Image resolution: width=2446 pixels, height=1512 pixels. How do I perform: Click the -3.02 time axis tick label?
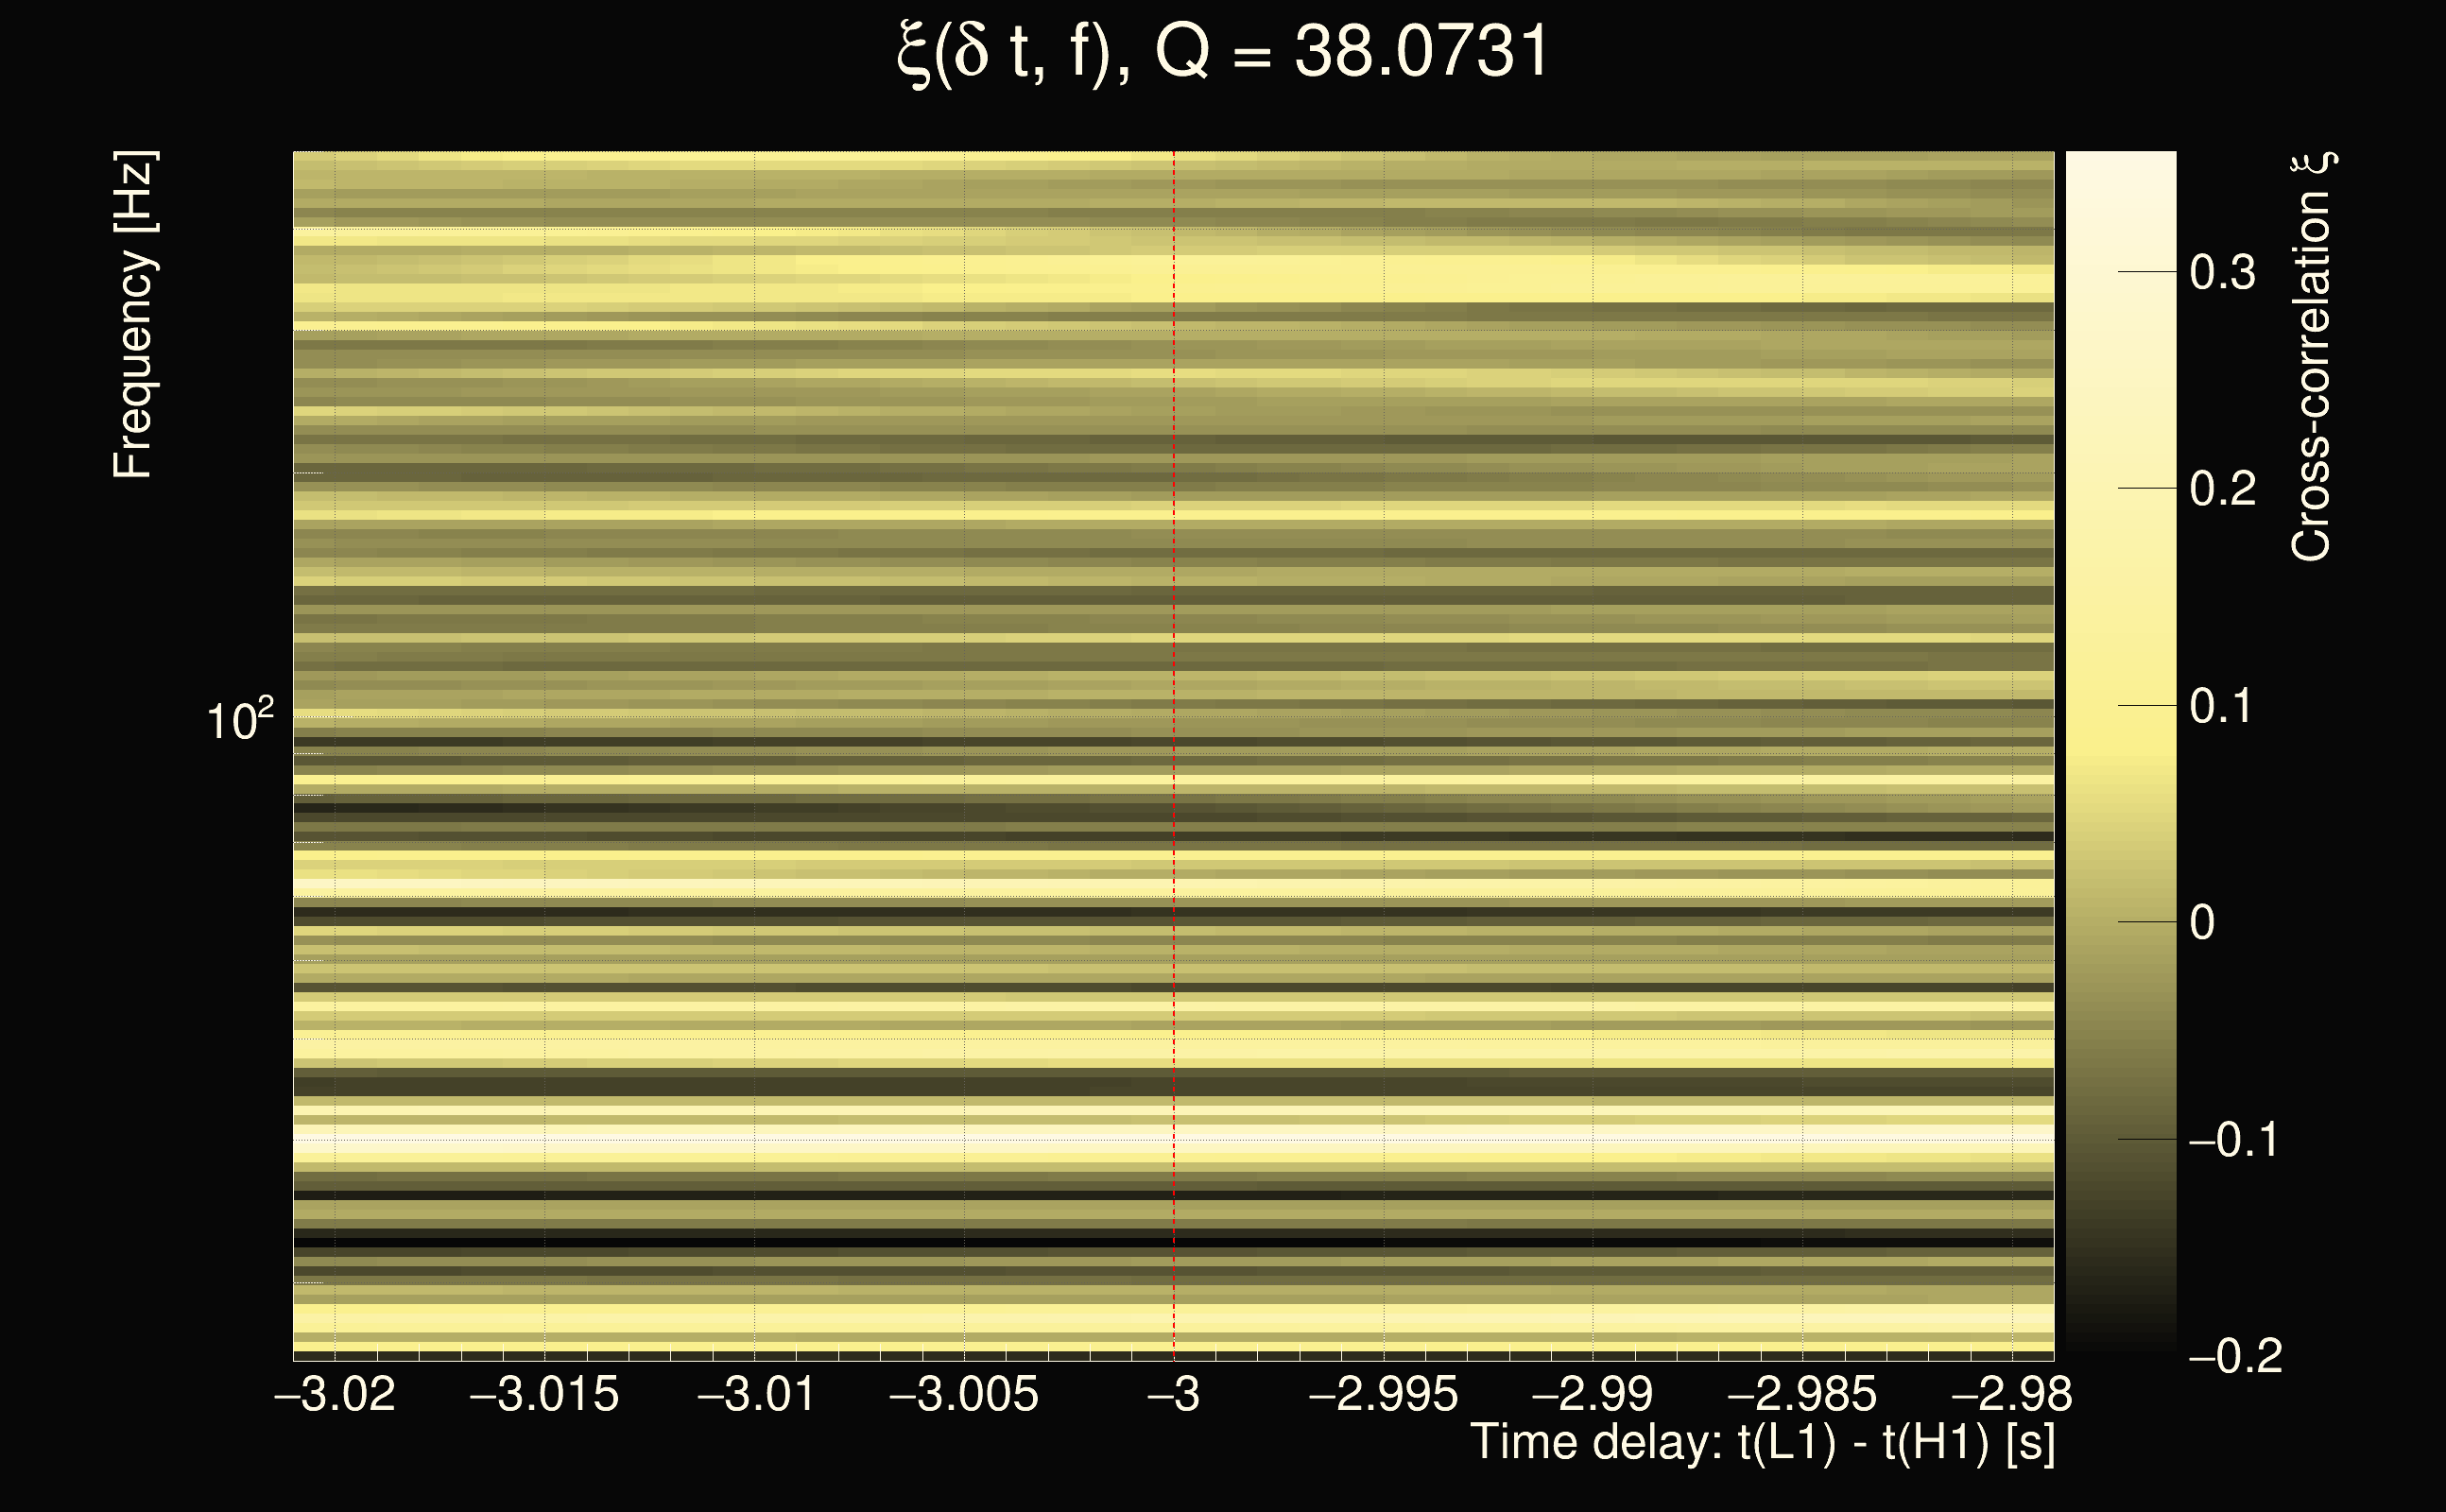click(335, 1394)
